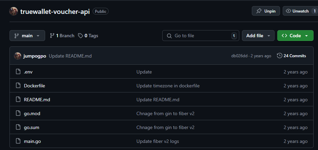This screenshot has width=318, height=150.
Task: Unpin the repository with the Unpin button
Action: pyautogui.click(x=266, y=11)
